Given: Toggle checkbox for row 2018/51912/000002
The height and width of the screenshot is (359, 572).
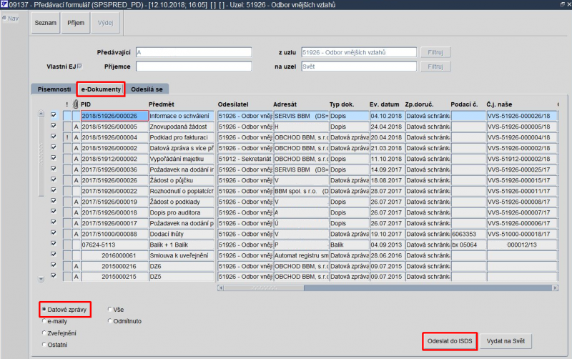Looking at the screenshot, I should (54, 158).
